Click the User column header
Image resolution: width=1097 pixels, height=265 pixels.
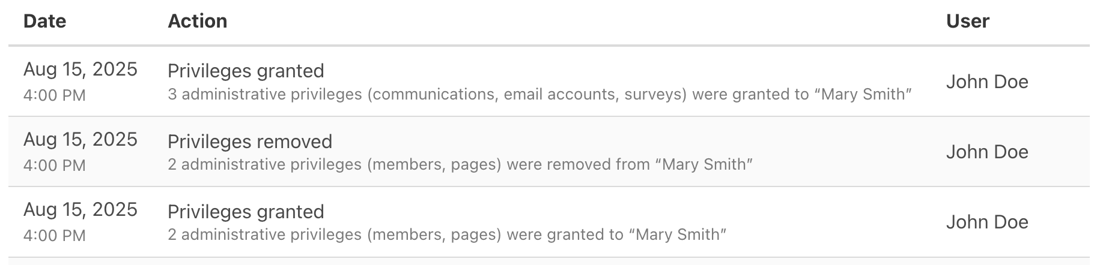point(967,21)
